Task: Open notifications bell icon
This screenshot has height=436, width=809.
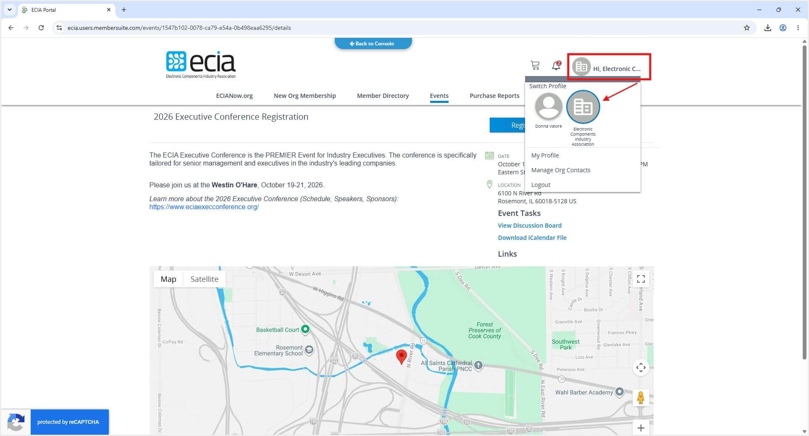Action: pyautogui.click(x=556, y=66)
